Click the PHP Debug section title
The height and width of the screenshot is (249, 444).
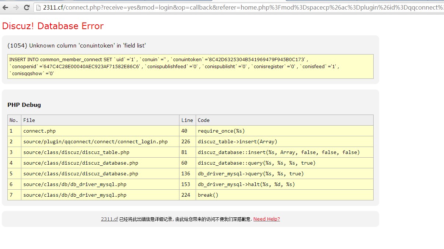point(24,105)
